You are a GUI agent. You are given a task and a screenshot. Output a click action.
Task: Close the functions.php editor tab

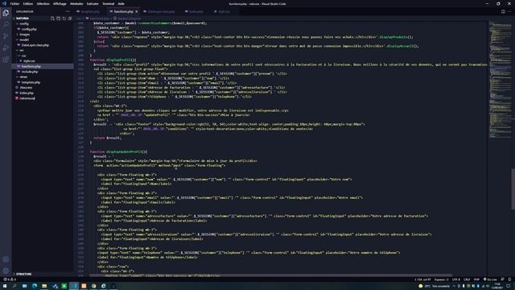click(x=137, y=11)
